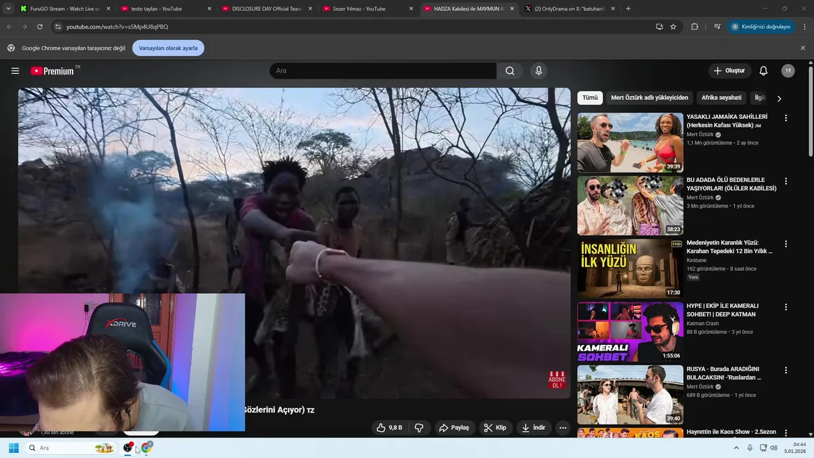Switch to testo taylan YouTube tab
Viewport: 814px width, 458px height.
[x=167, y=9]
